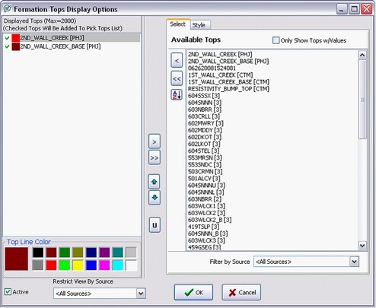
Task: Confirm with the OK button
Action: (x=193, y=292)
